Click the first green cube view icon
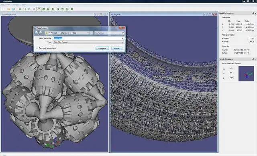Screen dimensions: 257x156 point(44,9)
